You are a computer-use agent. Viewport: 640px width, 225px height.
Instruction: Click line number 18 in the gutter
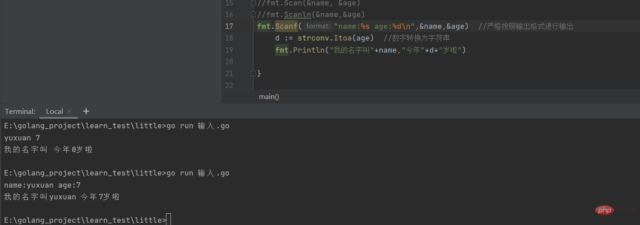coord(229,38)
